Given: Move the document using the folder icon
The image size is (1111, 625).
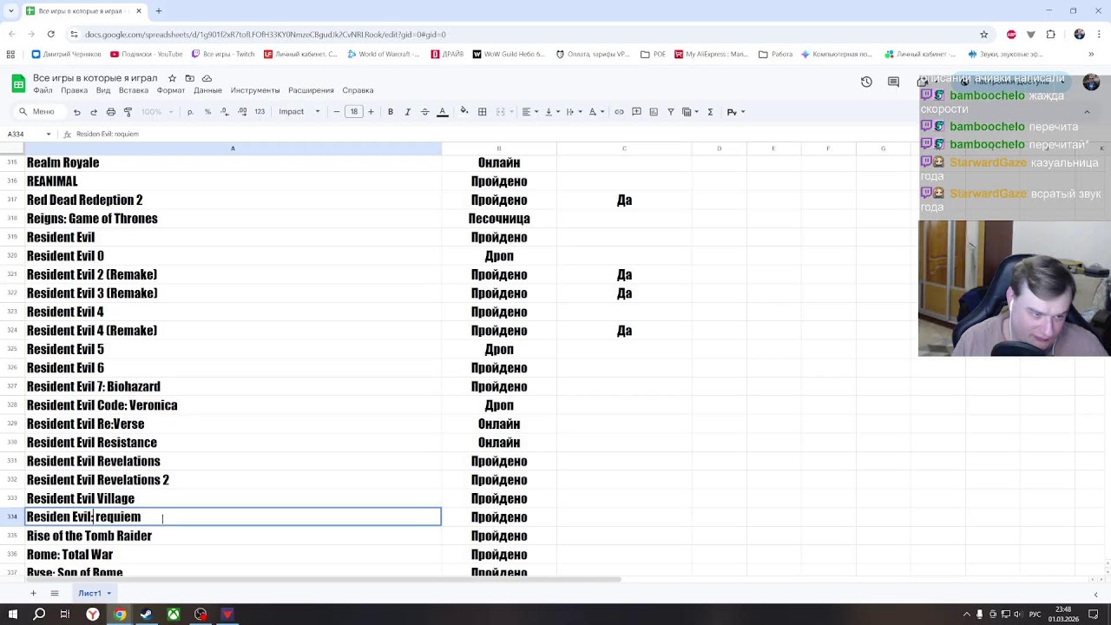Looking at the screenshot, I should pos(189,78).
